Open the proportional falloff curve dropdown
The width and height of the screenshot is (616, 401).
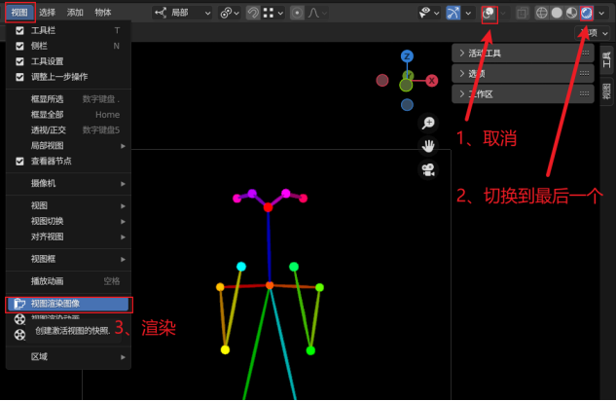[317, 13]
